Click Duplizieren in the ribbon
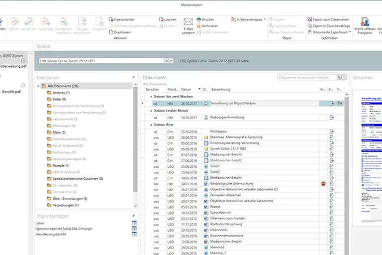 point(120,32)
